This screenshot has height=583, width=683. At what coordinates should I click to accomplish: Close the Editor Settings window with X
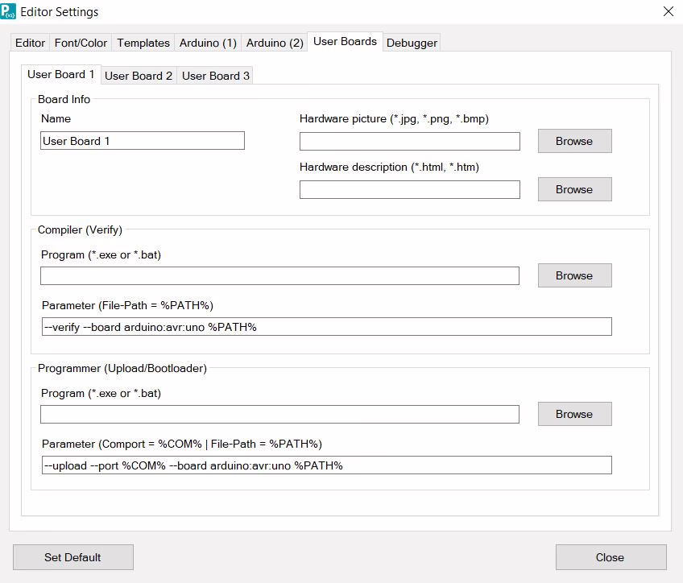668,11
